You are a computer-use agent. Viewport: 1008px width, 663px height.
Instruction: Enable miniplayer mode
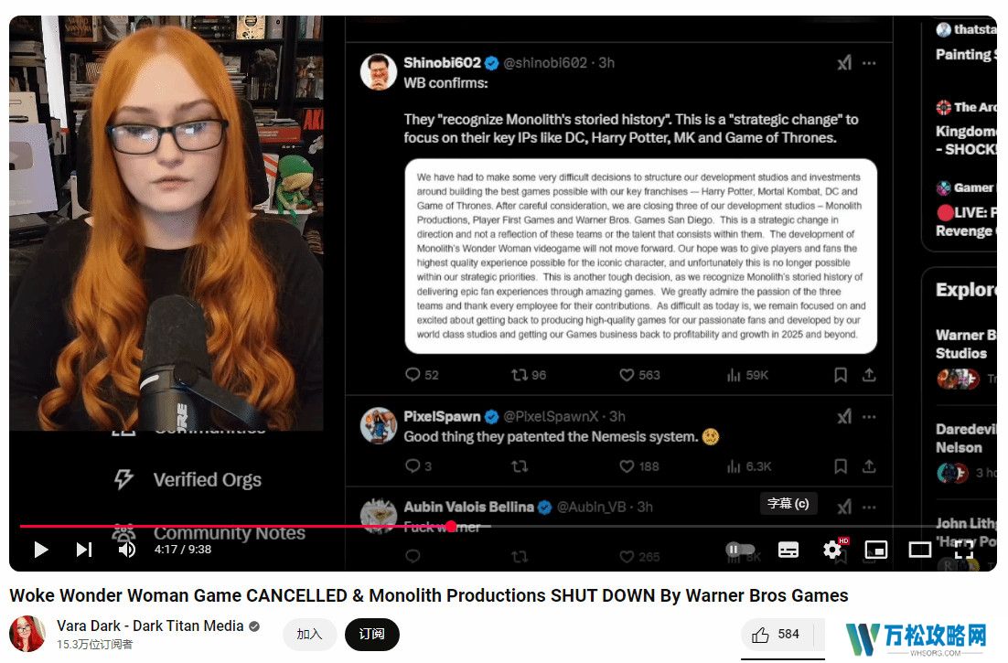click(x=876, y=550)
